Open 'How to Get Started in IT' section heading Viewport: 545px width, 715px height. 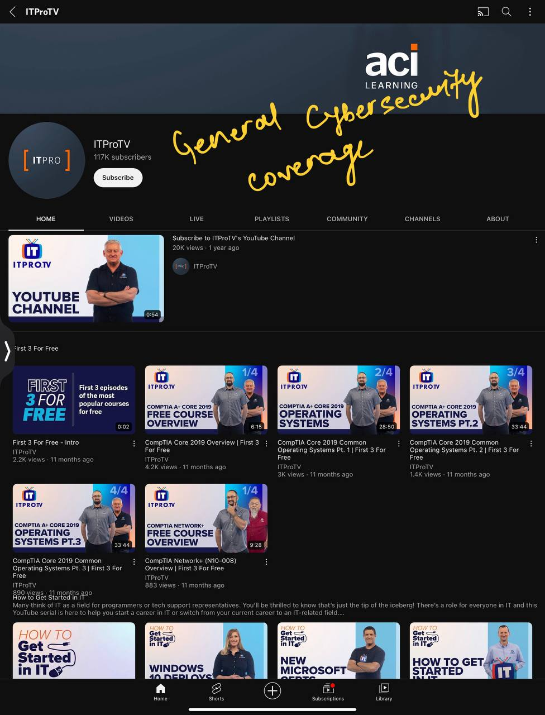click(49, 598)
